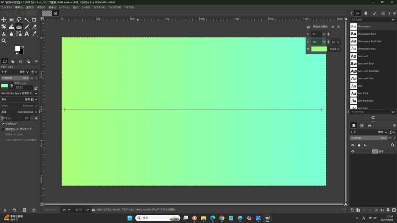The image size is (397, 223).
Task: Hide the 背景 layer with the eye icon
Action: pos(353,152)
